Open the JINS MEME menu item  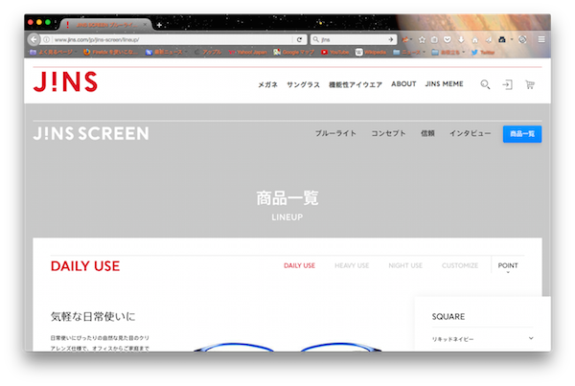point(444,84)
